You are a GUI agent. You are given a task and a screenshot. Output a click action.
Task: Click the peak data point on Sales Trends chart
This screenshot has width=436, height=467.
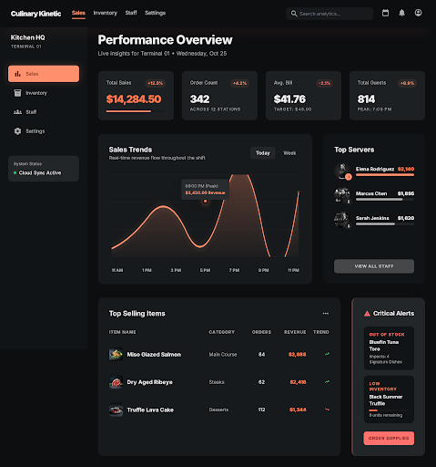click(206, 201)
